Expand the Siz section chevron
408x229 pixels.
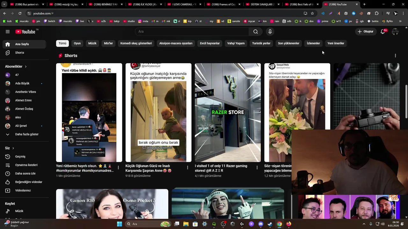click(13, 148)
